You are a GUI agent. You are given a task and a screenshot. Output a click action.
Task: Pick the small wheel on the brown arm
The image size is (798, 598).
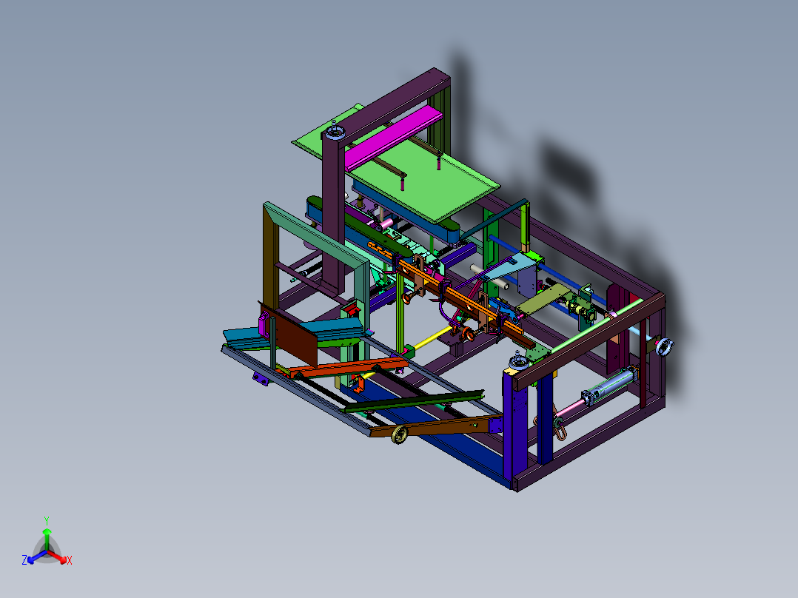(400, 435)
